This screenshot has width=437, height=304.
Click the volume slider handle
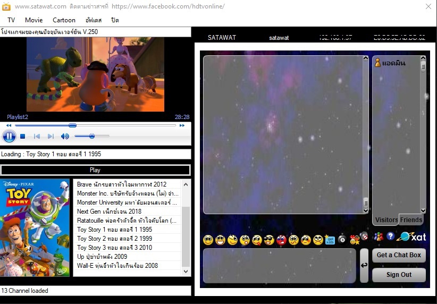91,136
